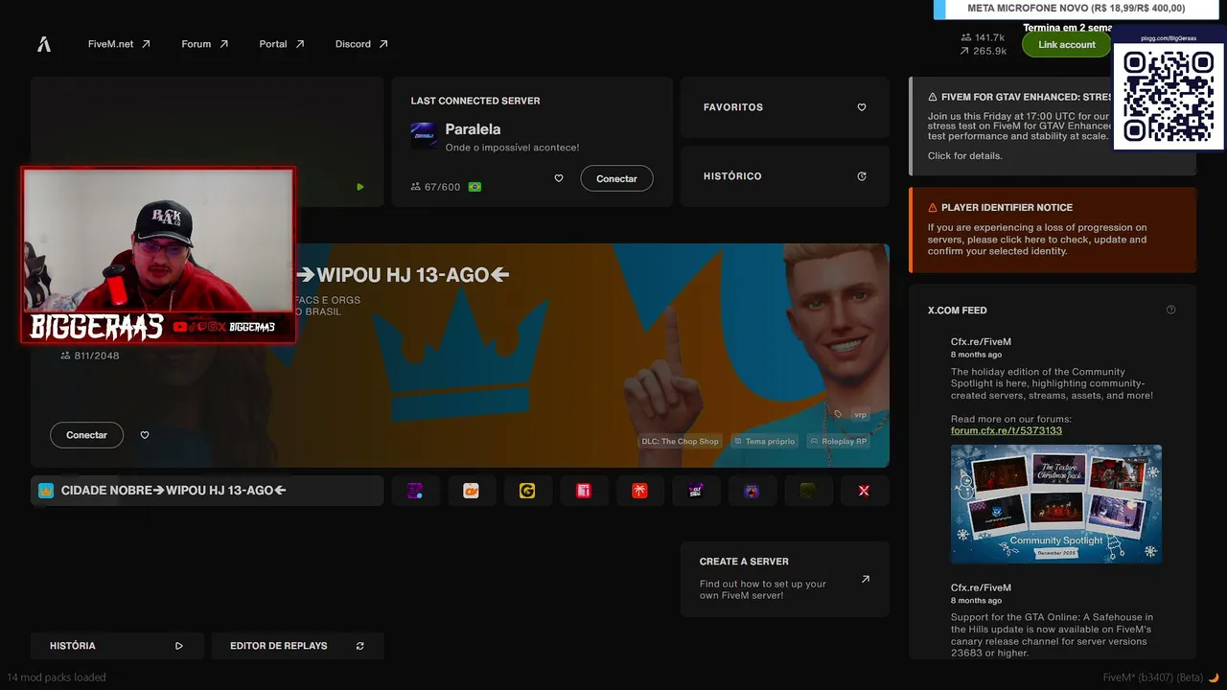This screenshot has width=1227, height=690.
Task: Click the crescent moon icon
Action: pyautogui.click(x=1214, y=678)
